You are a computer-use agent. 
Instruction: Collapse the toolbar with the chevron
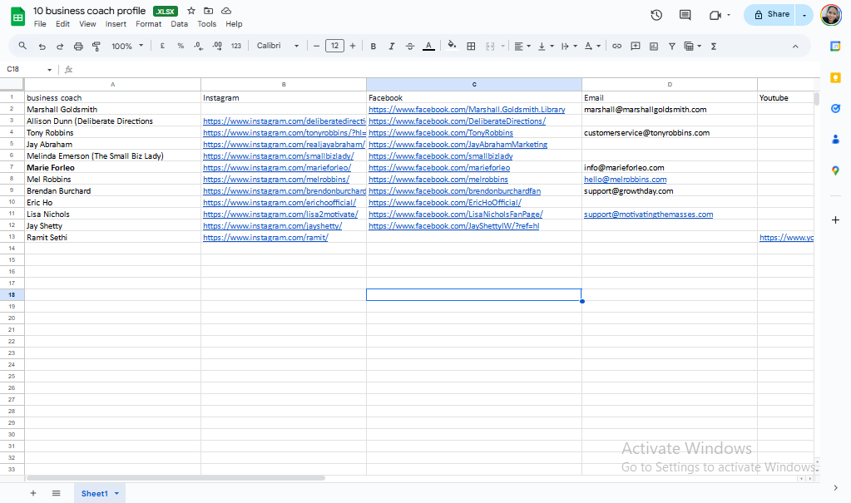tap(795, 47)
